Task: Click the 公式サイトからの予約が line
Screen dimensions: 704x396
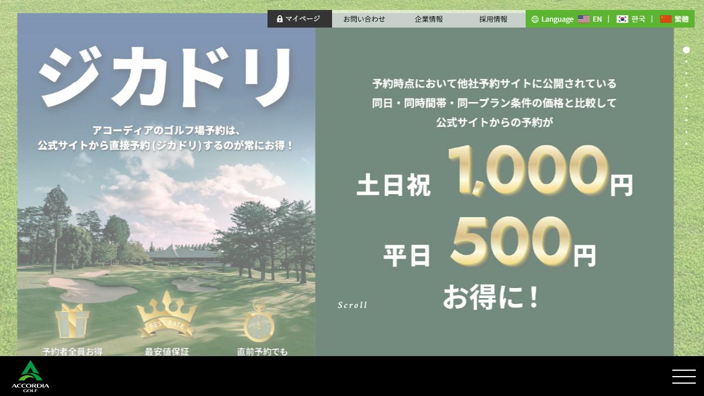Action: click(495, 123)
